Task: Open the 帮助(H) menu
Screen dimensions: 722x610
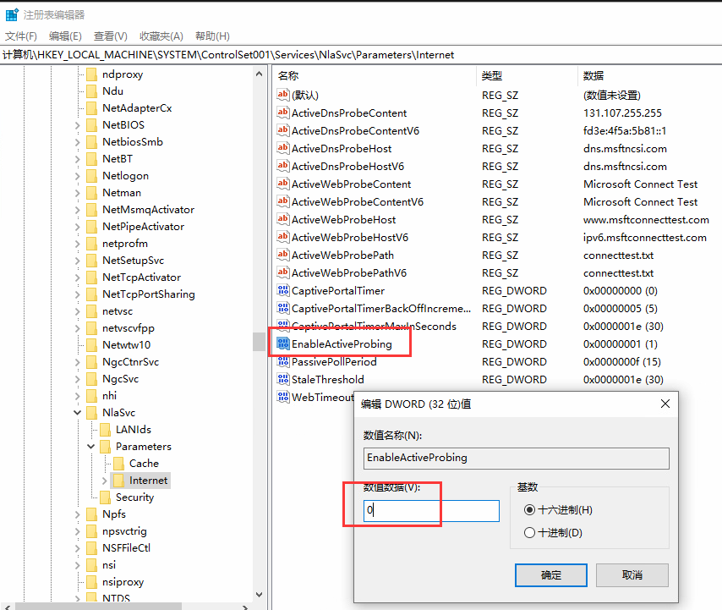Action: [212, 36]
